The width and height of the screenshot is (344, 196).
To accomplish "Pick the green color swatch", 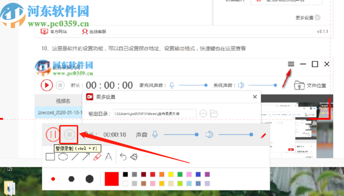I will click(x=180, y=174).
